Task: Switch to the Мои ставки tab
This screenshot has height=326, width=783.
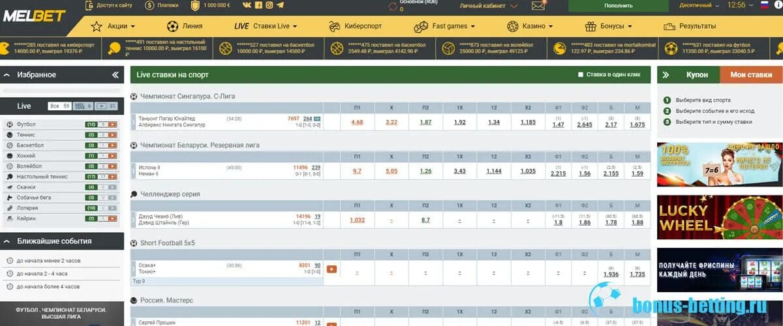Action: (x=751, y=75)
